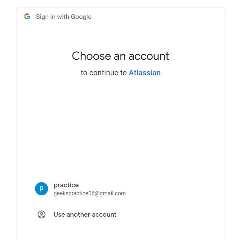The image size is (240, 240).
Task: Click the word "Use" in the account option
Action: [x=59, y=215]
